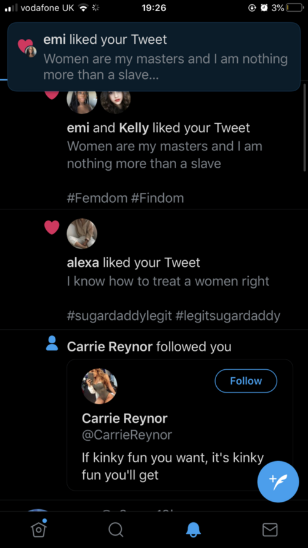Open the #legitsugardaddy hashtag

point(228,316)
